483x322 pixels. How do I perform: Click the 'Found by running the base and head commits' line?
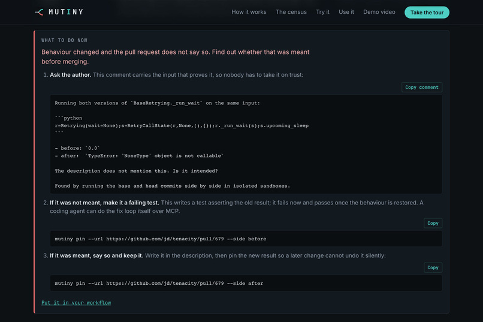point(172,186)
